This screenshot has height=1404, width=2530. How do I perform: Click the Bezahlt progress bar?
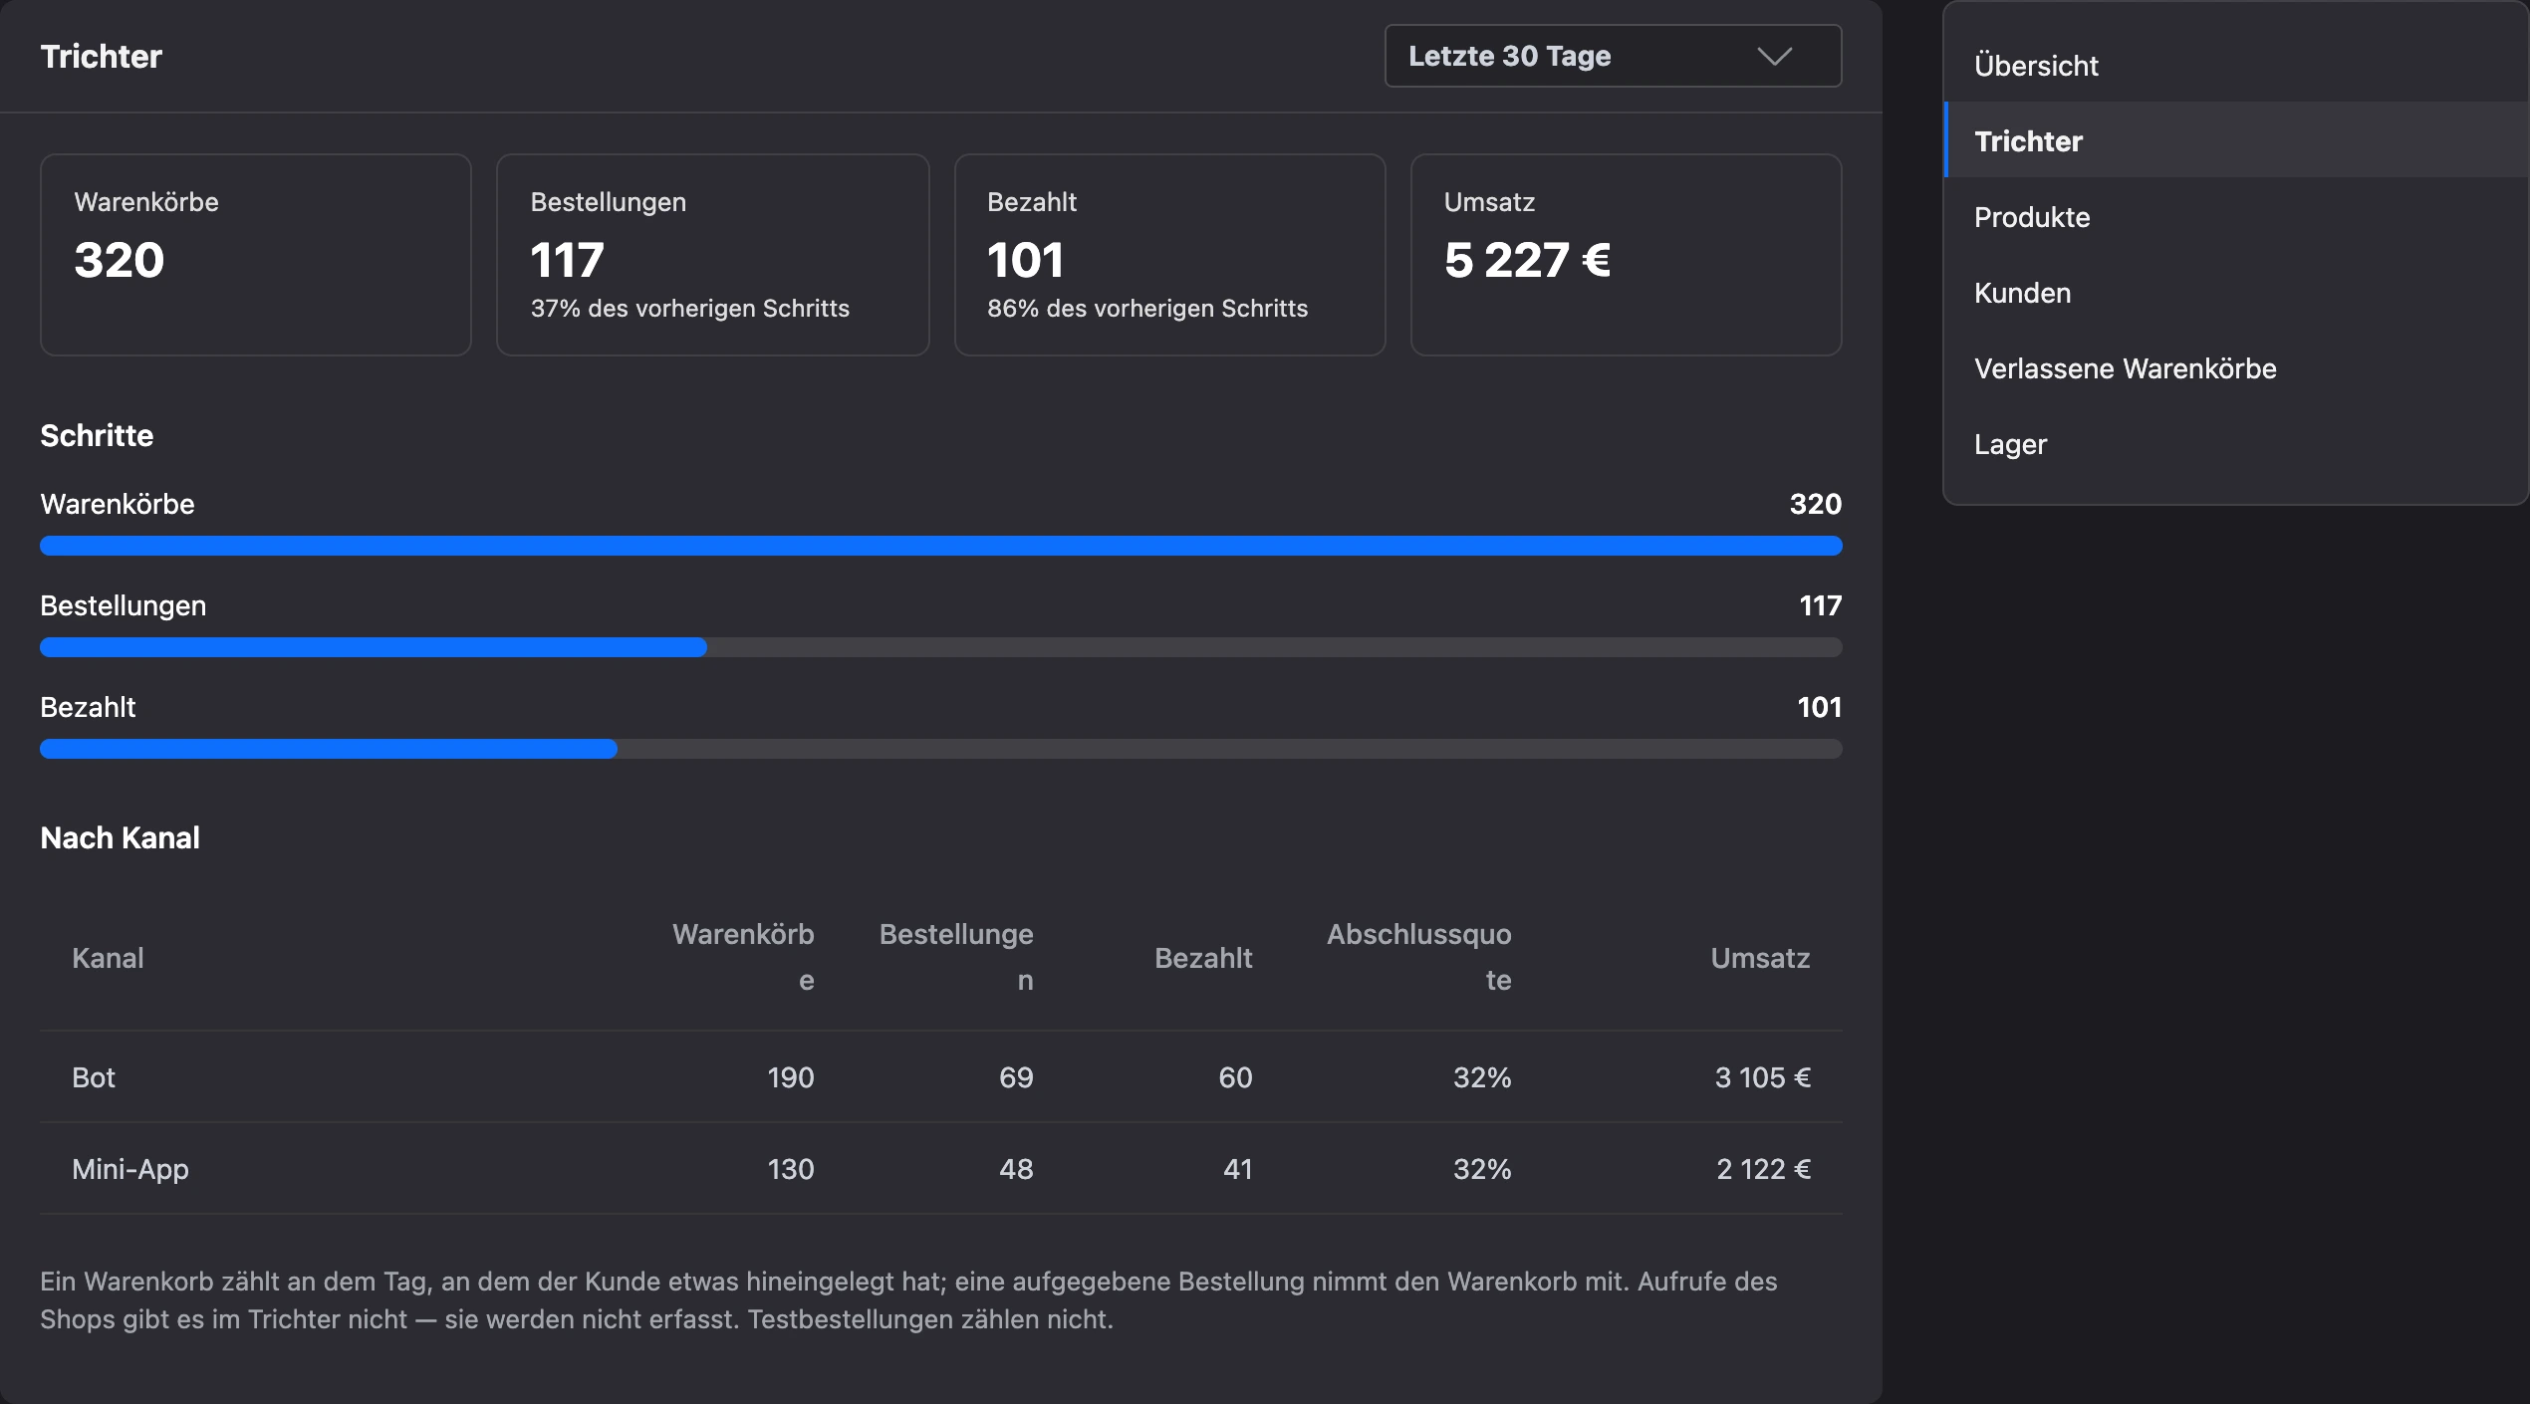coord(941,749)
